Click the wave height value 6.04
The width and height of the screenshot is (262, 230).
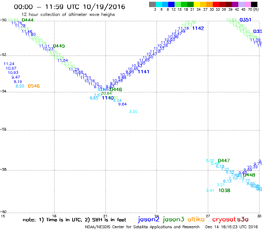[117, 100]
